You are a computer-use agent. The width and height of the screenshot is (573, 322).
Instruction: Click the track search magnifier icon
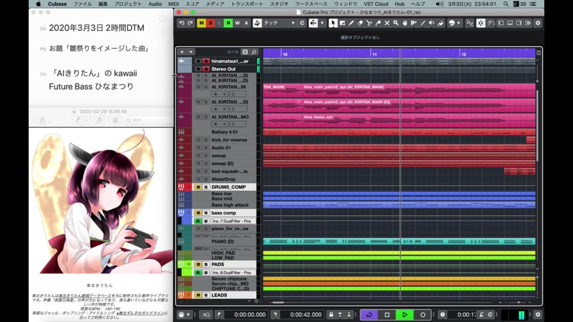[x=254, y=52]
